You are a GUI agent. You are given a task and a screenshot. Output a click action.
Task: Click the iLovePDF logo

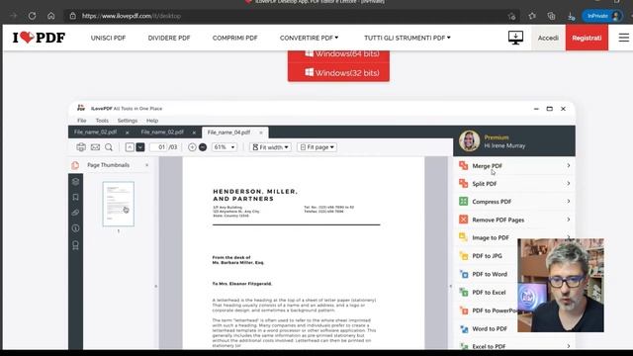click(39, 38)
